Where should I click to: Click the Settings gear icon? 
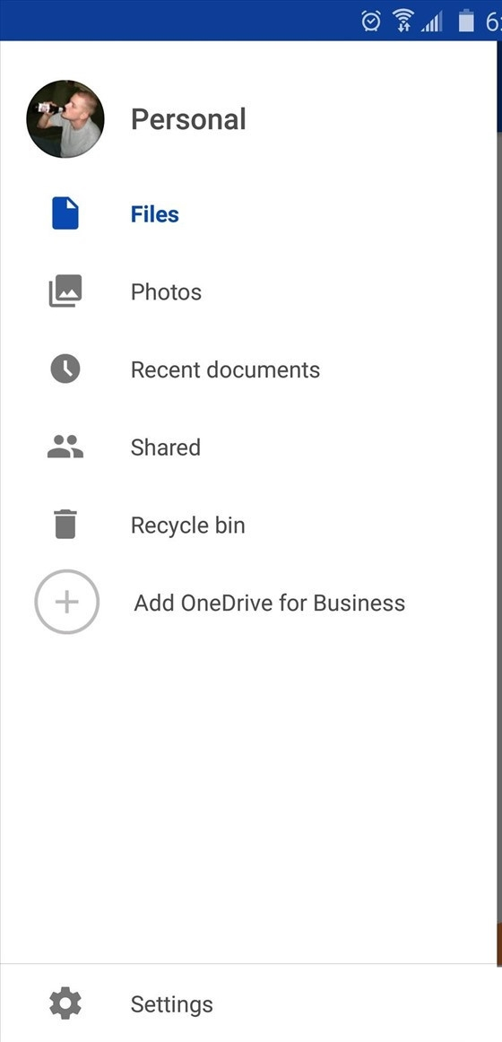pyautogui.click(x=65, y=1003)
